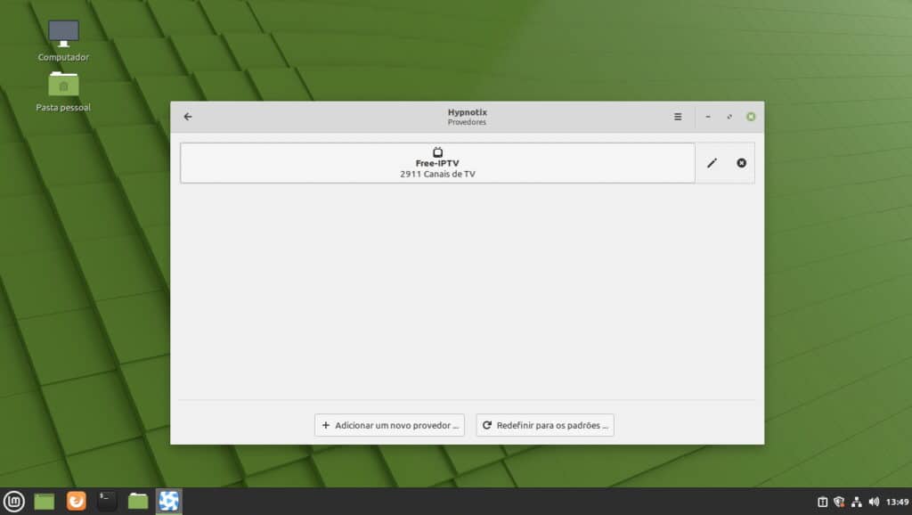Click Adicionar um novo provedor button
This screenshot has width=912, height=515.
pyautogui.click(x=390, y=425)
